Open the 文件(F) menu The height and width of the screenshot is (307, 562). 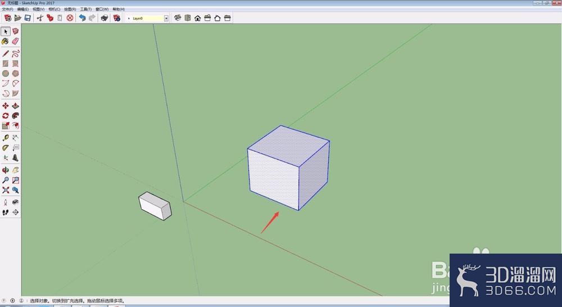click(x=7, y=10)
